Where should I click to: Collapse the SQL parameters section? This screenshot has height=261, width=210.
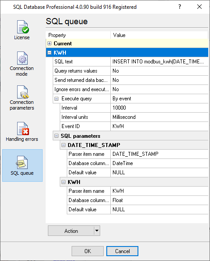pos(56,136)
